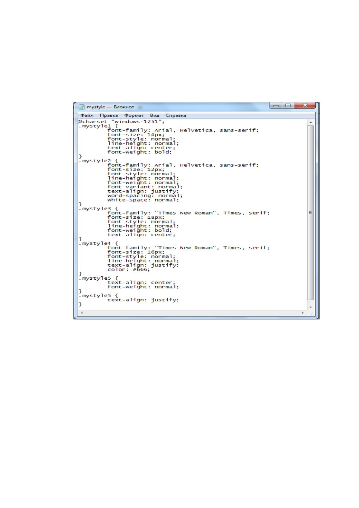Click the window resize grip corner

pos(311,313)
